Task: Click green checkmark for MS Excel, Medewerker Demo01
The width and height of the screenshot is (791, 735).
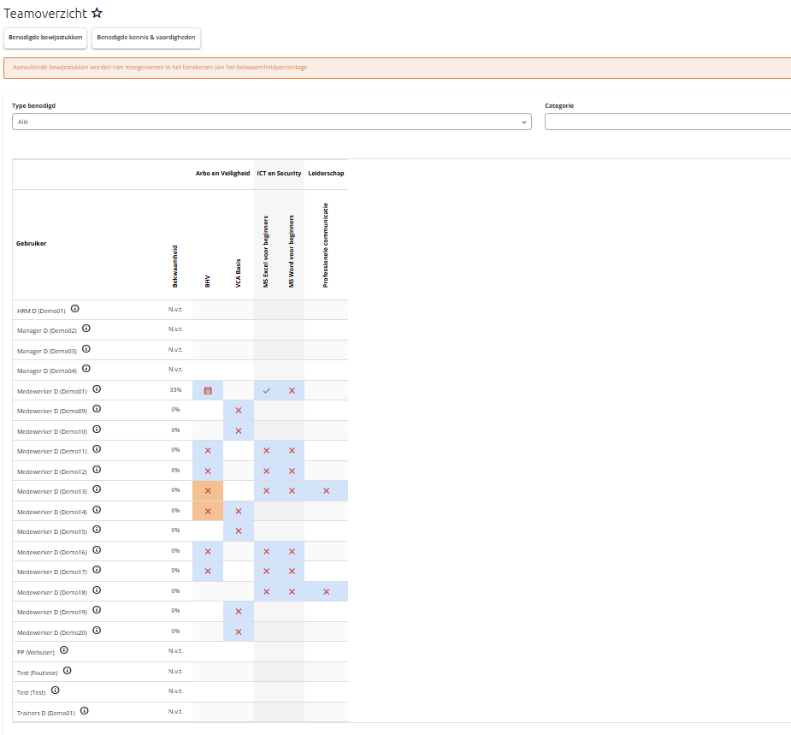Action: pyautogui.click(x=266, y=390)
